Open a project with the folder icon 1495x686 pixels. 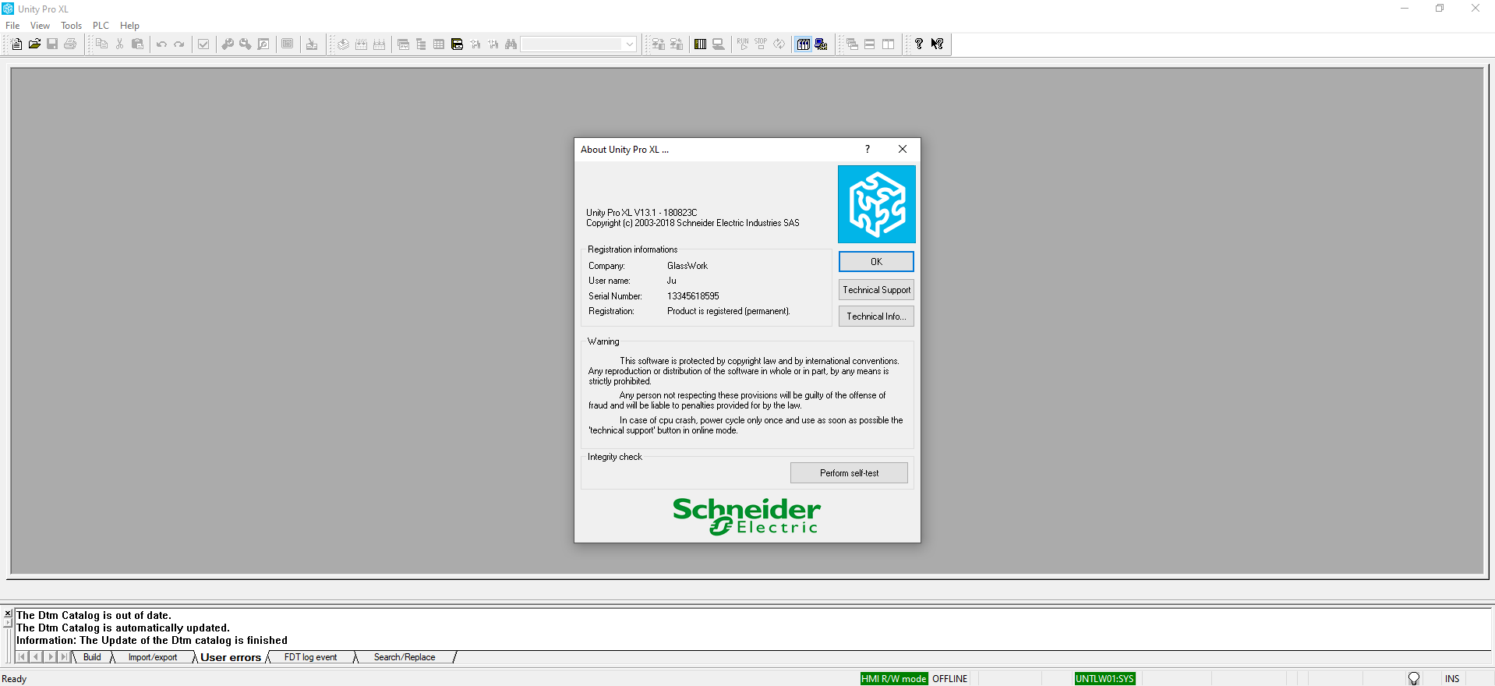(34, 44)
